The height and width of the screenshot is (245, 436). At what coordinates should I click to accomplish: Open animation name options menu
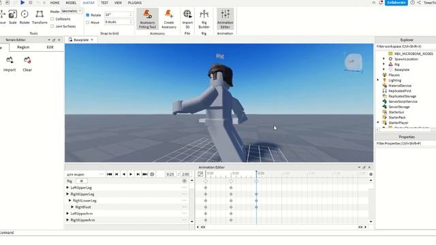coord(102,174)
